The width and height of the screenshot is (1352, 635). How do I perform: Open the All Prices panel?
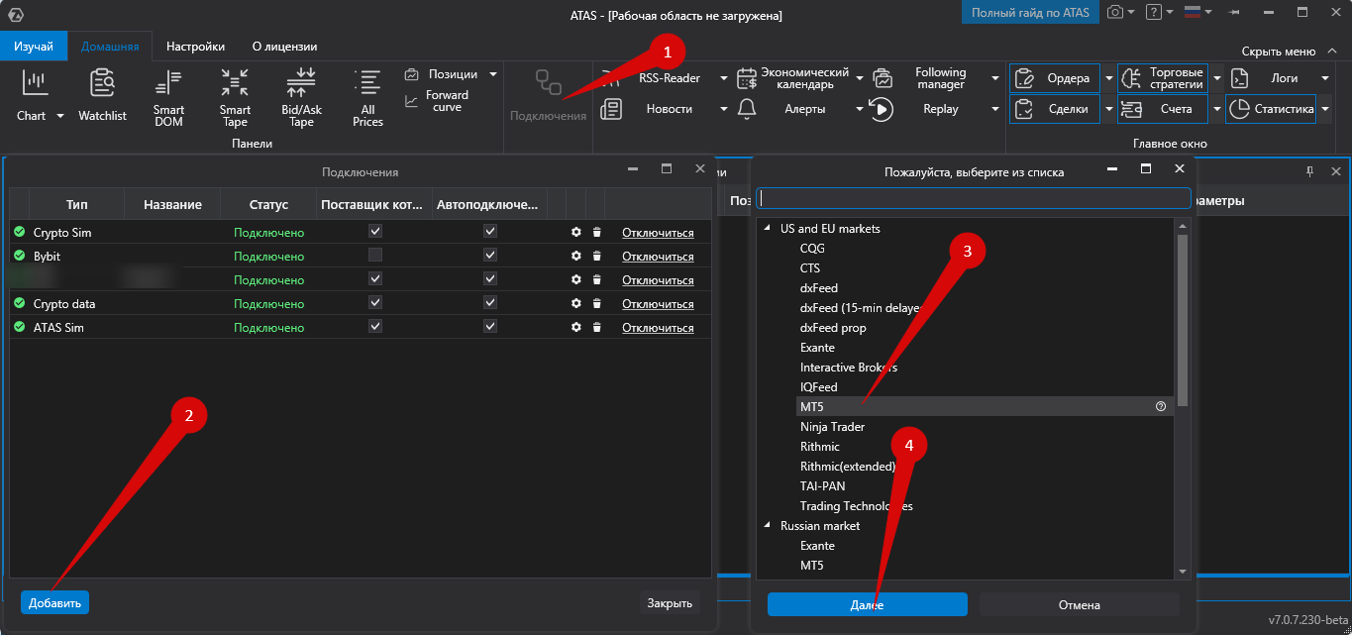tap(367, 98)
